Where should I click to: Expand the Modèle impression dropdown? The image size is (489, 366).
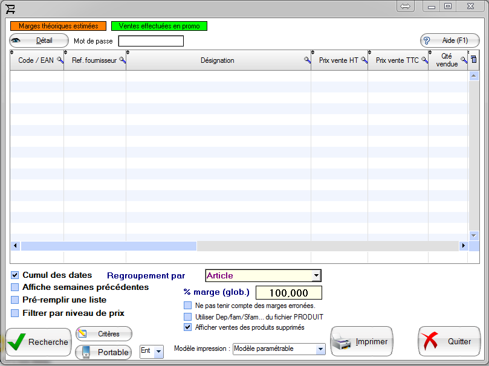coord(320,350)
